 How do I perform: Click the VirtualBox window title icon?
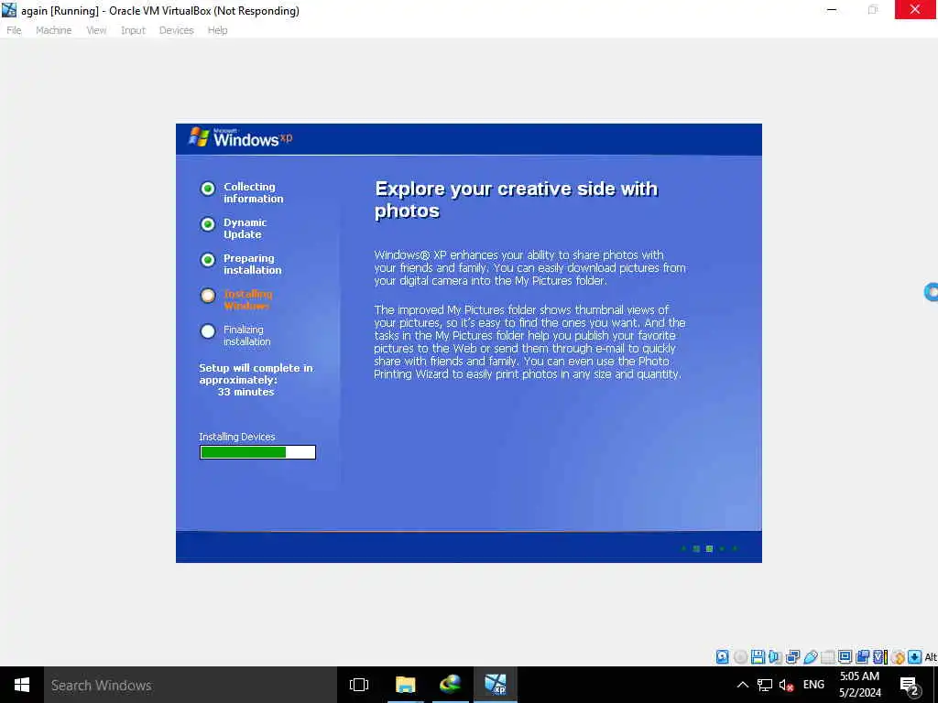(x=9, y=10)
